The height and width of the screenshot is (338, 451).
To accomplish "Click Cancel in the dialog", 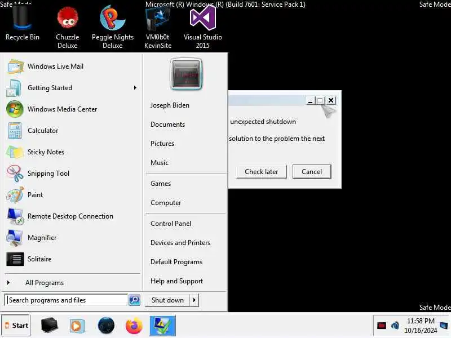I will pyautogui.click(x=312, y=172).
